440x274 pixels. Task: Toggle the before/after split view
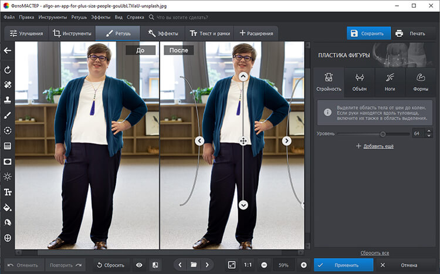(x=154, y=265)
